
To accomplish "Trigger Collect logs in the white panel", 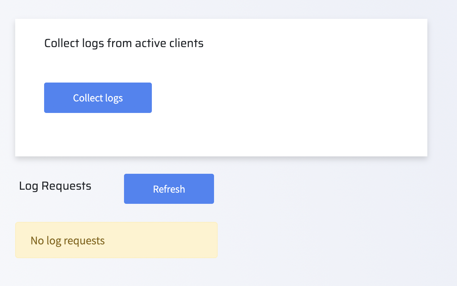I will [98, 98].
